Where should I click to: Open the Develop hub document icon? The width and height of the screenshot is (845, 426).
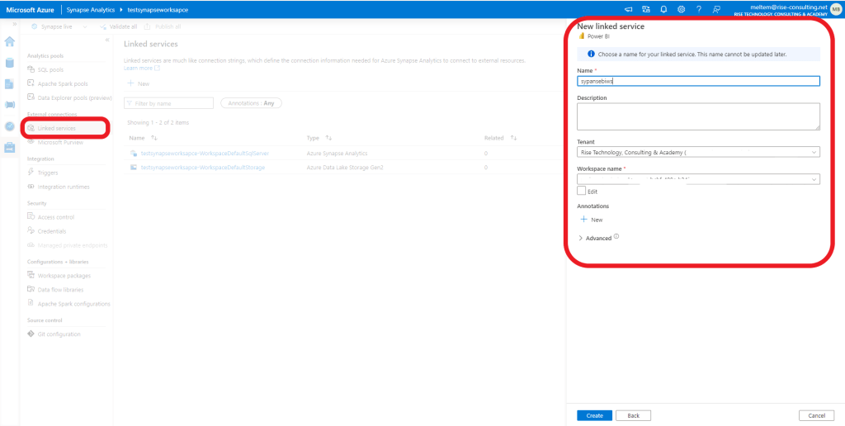10,84
